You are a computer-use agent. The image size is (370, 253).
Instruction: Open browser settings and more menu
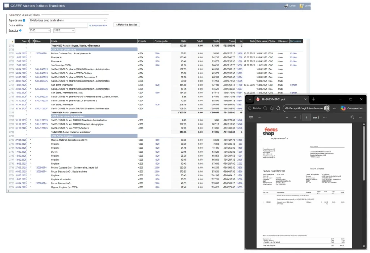pyautogui.click(x=335, y=108)
